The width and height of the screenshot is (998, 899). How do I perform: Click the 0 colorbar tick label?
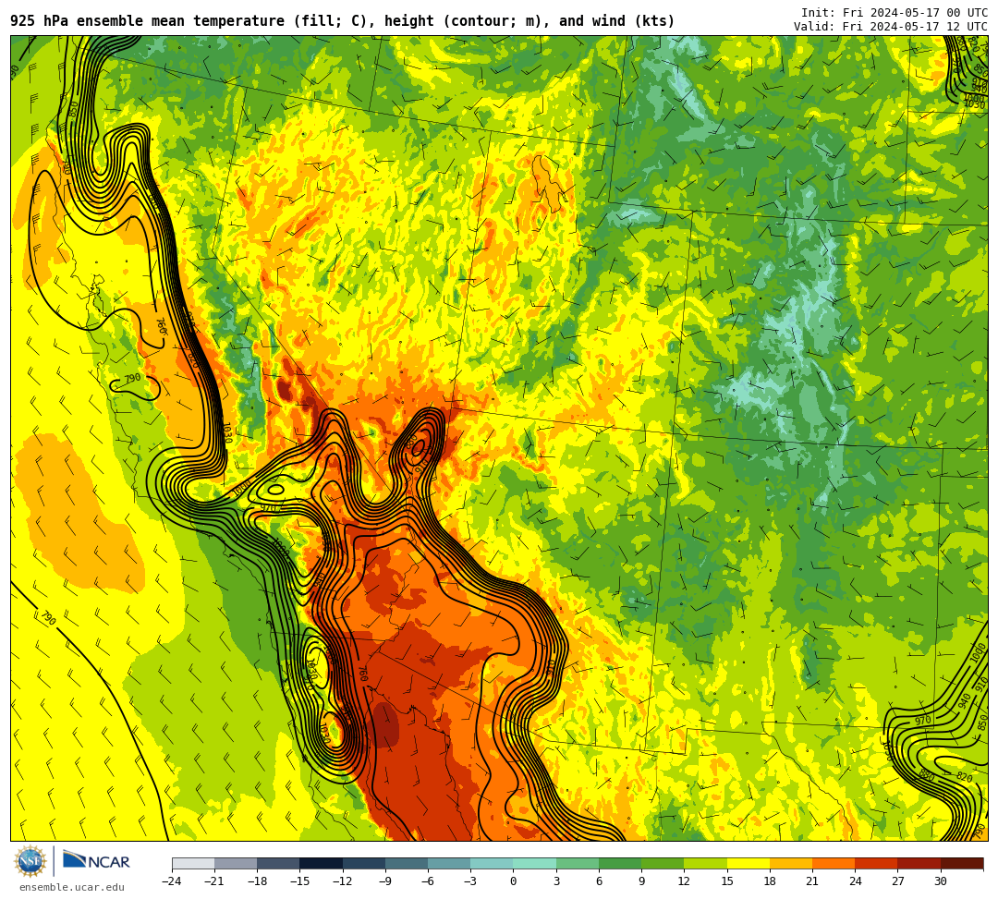[513, 881]
